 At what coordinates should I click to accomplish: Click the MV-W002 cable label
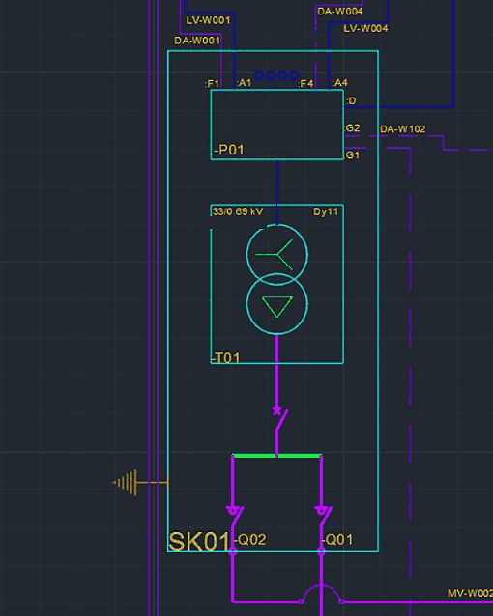470,593
